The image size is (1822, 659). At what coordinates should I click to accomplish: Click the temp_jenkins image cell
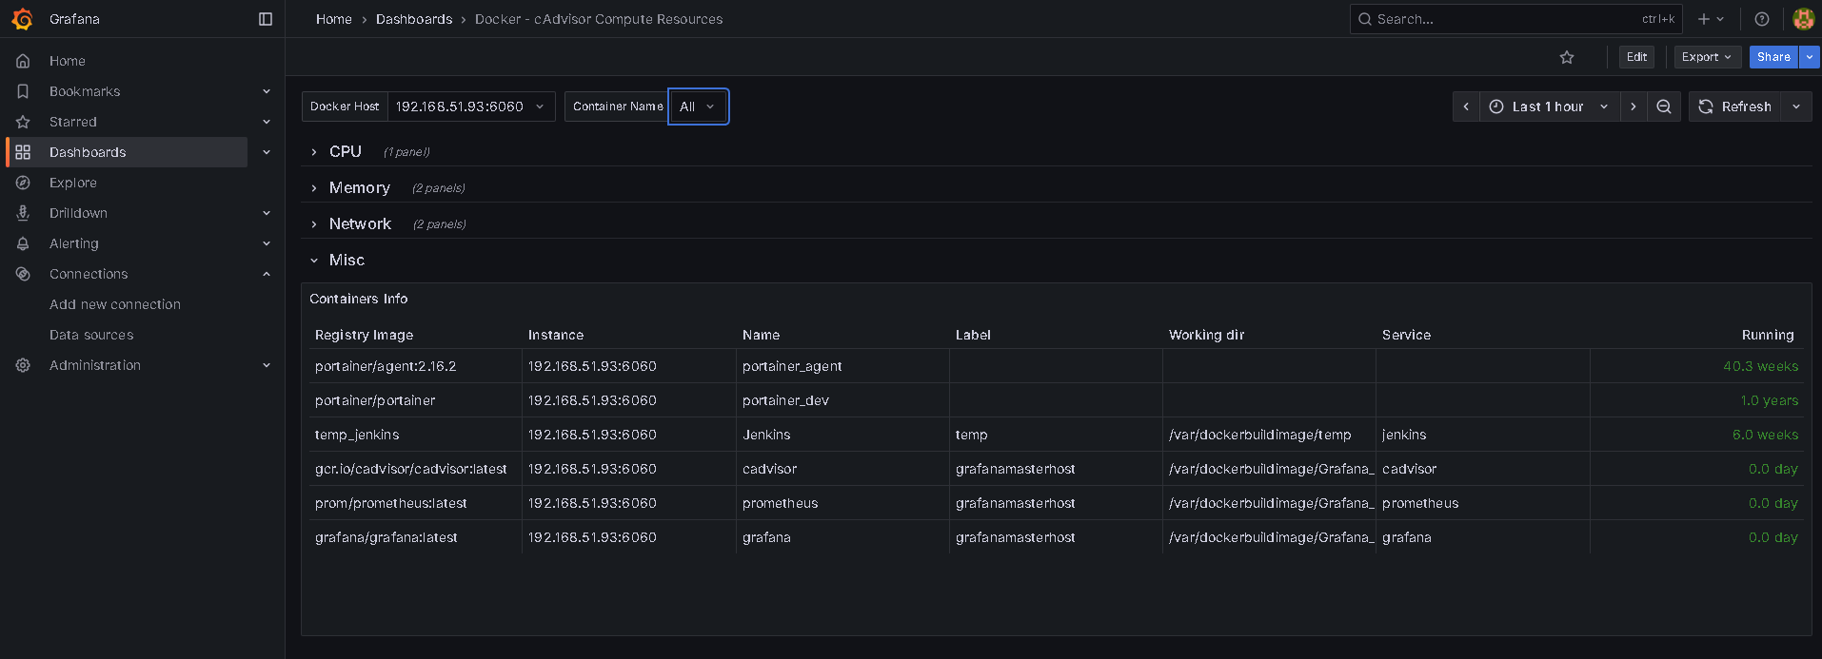(x=415, y=435)
